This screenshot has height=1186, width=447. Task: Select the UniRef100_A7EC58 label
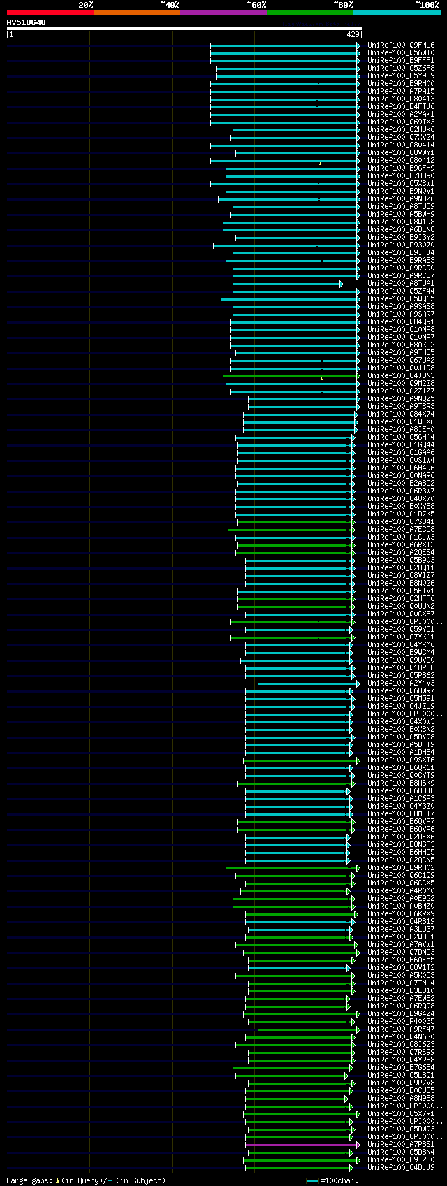401,530
